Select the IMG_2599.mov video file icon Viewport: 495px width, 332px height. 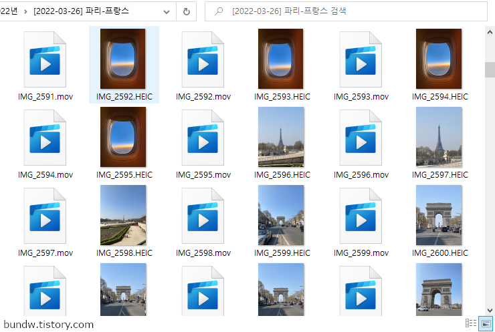pos(361,216)
